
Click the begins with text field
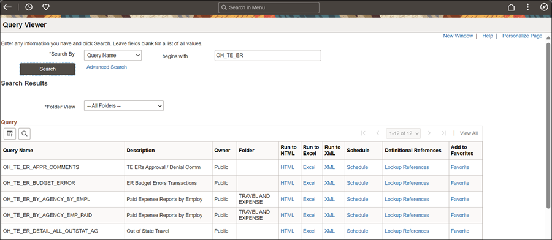coord(268,55)
